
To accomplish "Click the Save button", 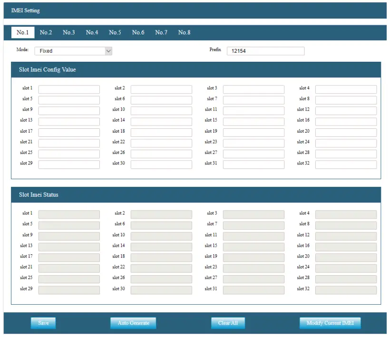I will tap(43, 323).
